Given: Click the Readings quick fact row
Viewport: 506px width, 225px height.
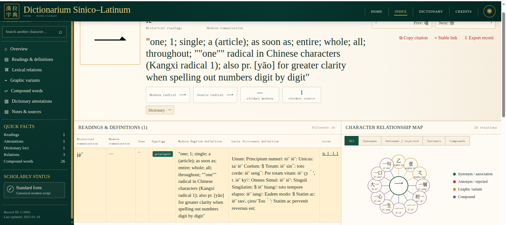Looking at the screenshot, I should 34,135.
